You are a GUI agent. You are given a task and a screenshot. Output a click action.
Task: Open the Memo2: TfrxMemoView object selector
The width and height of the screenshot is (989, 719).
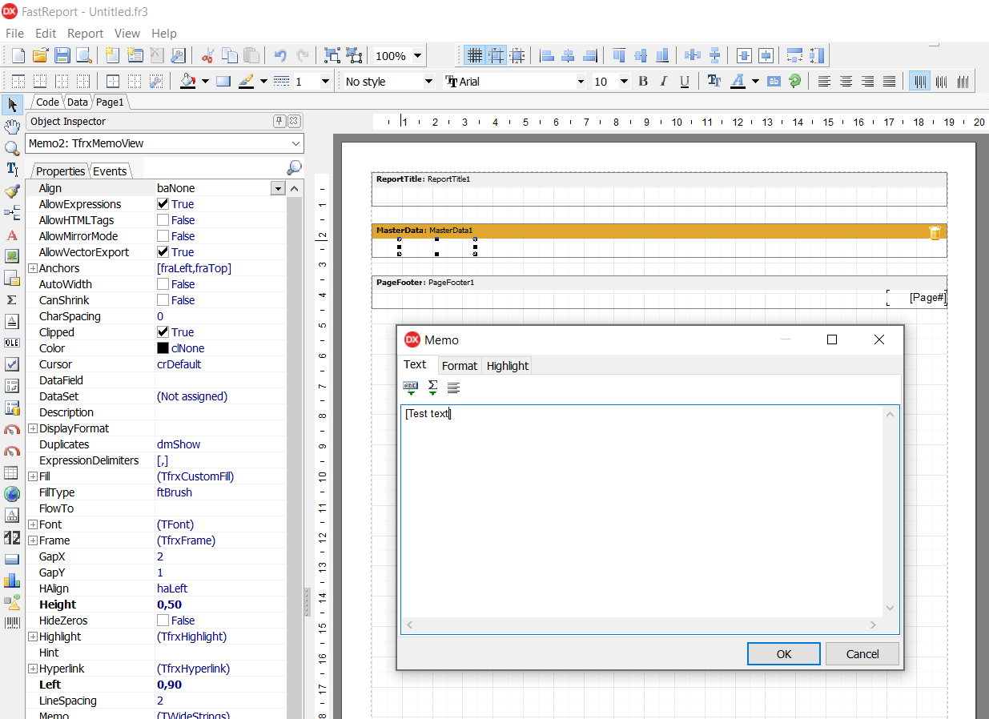pyautogui.click(x=164, y=143)
